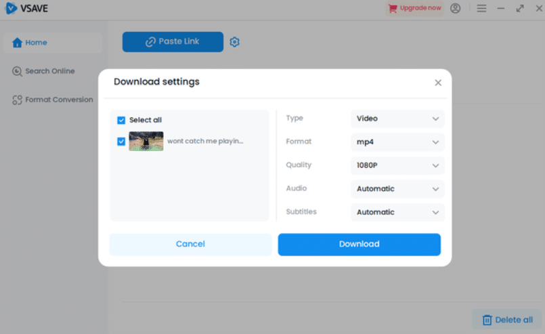Open the user account profile icon

455,8
